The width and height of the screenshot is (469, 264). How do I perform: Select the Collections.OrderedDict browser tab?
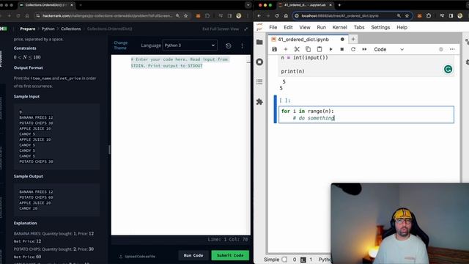[46, 5]
